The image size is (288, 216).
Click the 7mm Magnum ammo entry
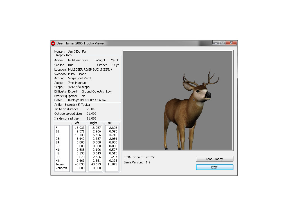click(x=77, y=83)
